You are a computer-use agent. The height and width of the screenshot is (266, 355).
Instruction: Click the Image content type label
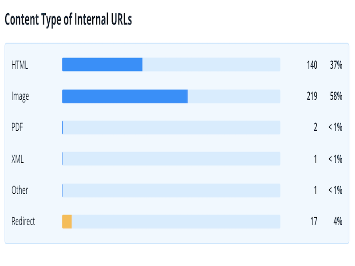pyautogui.click(x=20, y=96)
